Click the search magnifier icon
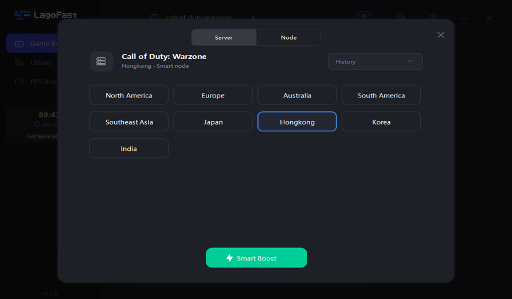512x299 pixels. click(154, 18)
